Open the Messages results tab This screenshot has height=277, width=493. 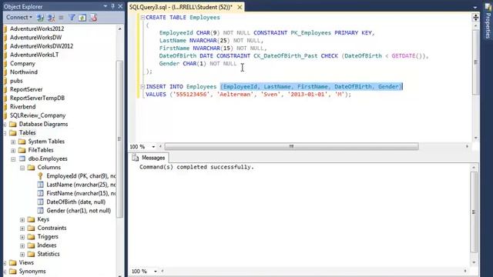pos(149,158)
